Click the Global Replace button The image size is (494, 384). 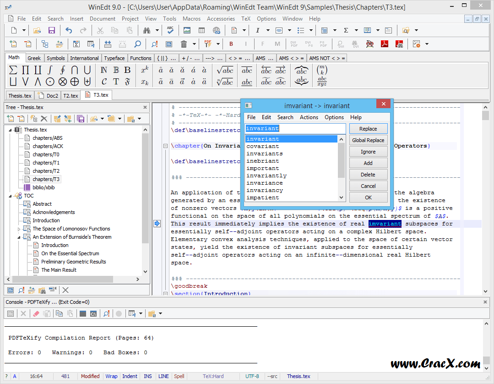tap(368, 140)
